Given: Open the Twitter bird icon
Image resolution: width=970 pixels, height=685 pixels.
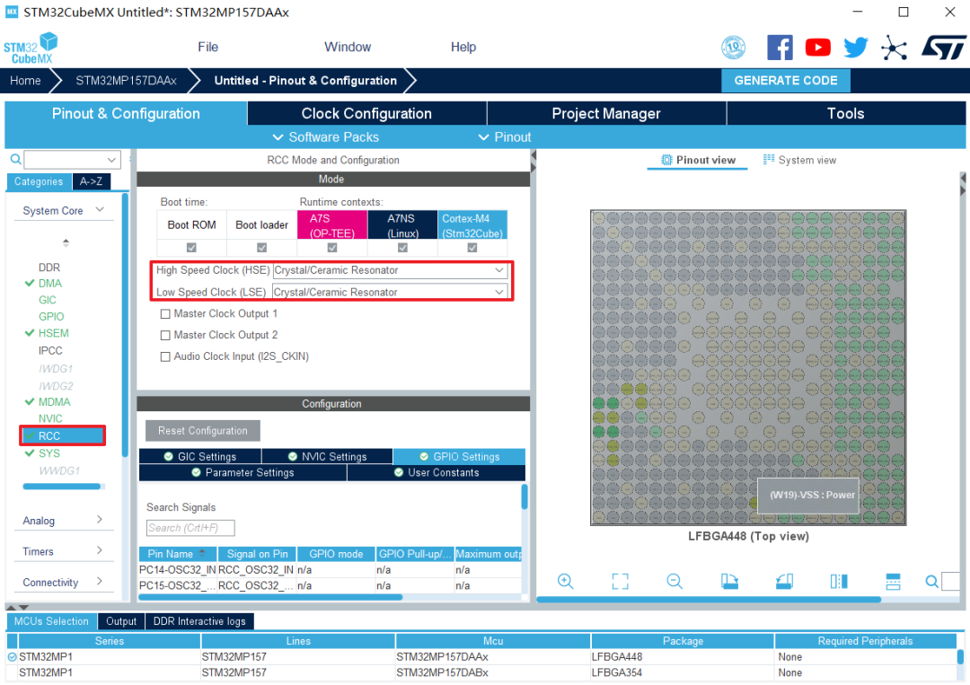Looking at the screenshot, I should 856,48.
